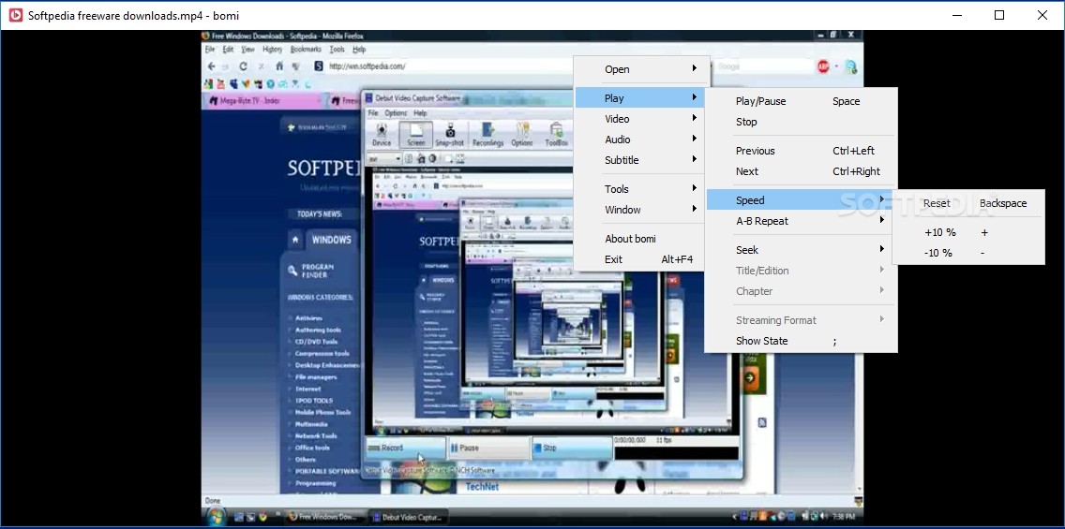Expand arrow next to Tools
1065x529 pixels.
694,188
